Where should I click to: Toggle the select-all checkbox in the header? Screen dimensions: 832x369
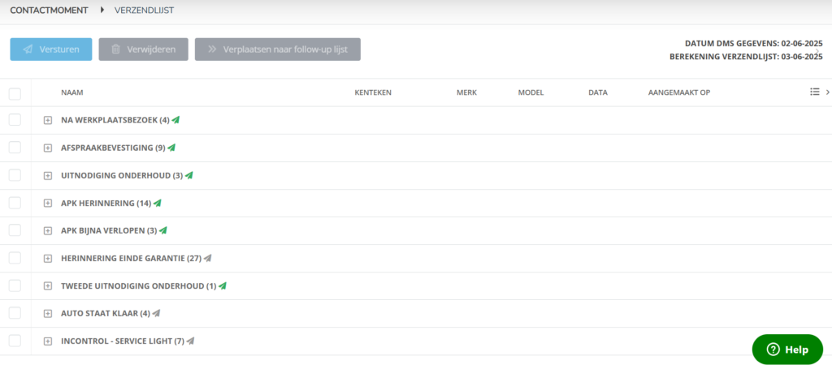(15, 94)
